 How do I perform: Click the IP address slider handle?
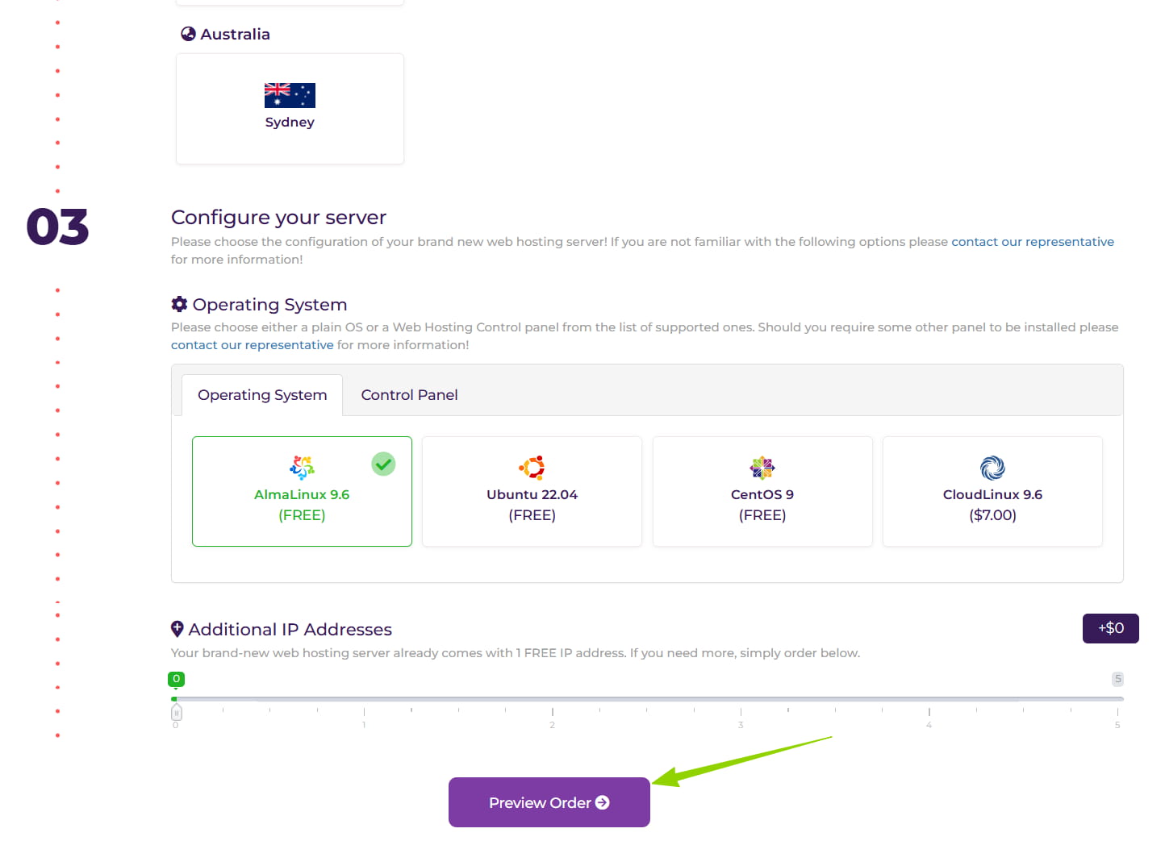[177, 713]
